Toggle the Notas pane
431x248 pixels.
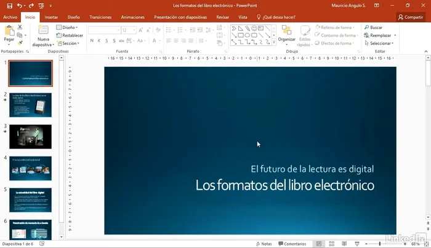click(264, 244)
